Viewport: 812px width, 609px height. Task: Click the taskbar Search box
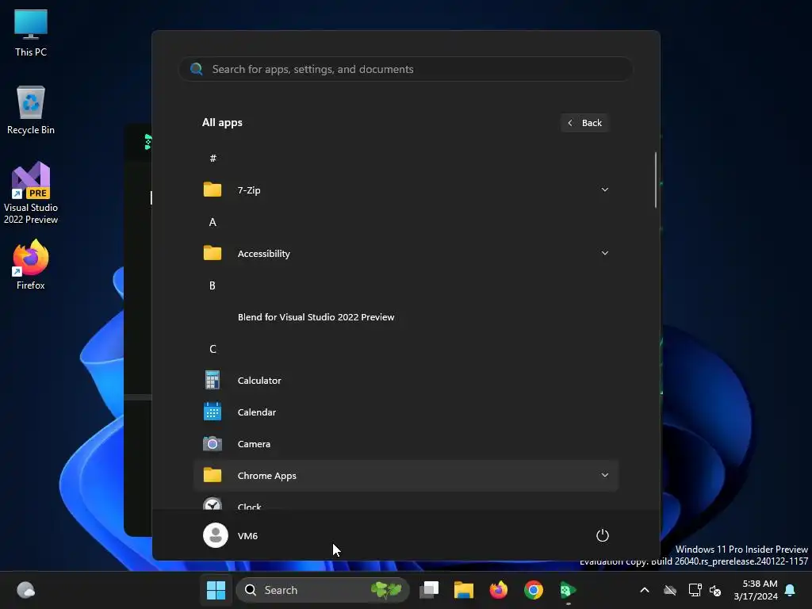[322, 590]
